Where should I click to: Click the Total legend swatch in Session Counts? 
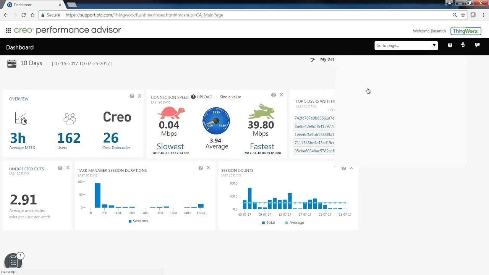click(264, 223)
